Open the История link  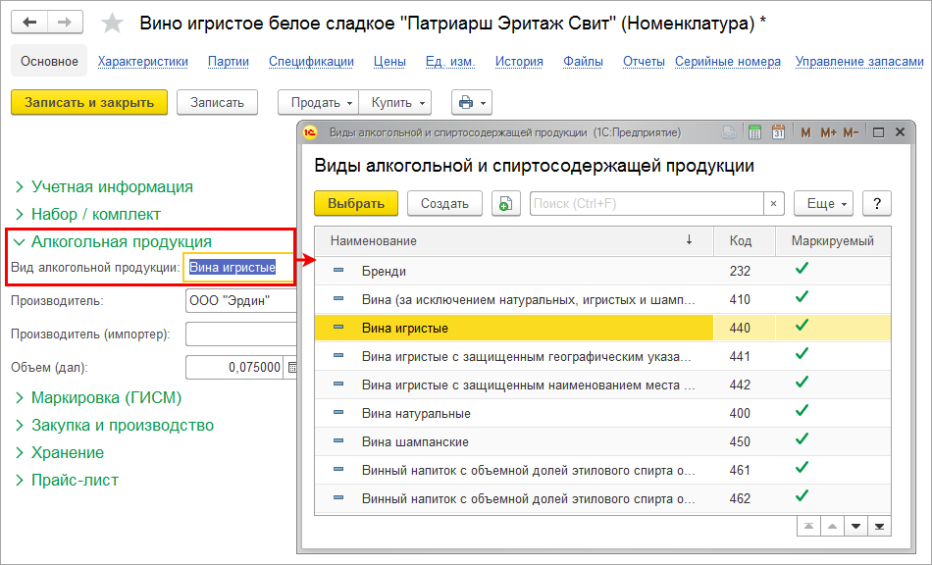(x=519, y=61)
